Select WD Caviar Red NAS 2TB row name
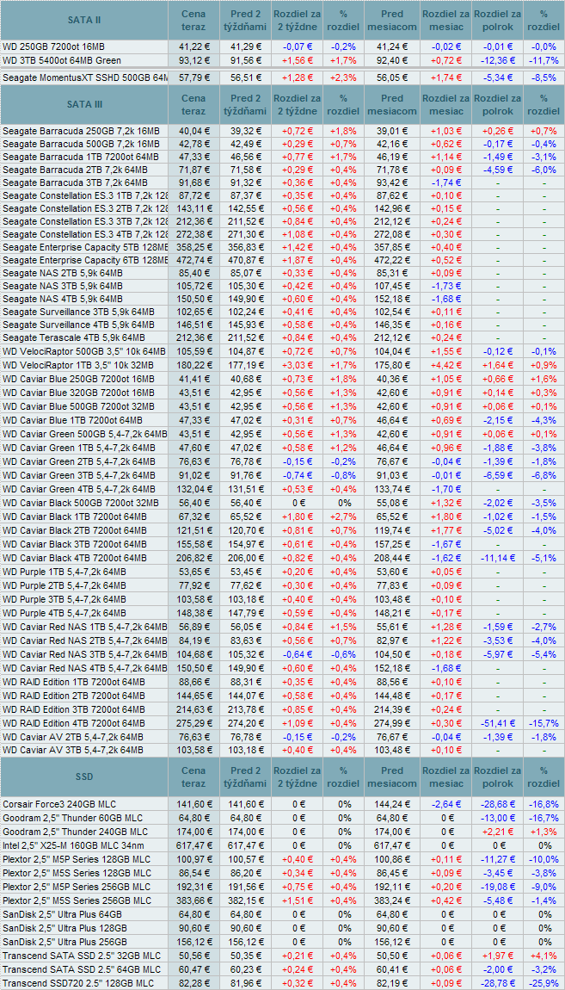This screenshot has height=990, width=565. click(85, 642)
